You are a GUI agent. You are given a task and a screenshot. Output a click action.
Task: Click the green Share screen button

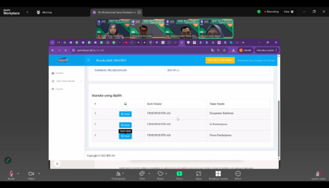pos(179,175)
